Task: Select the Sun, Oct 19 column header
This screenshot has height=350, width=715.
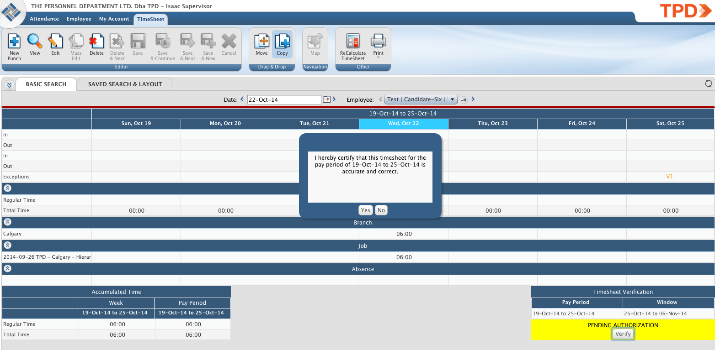Action: [136, 124]
